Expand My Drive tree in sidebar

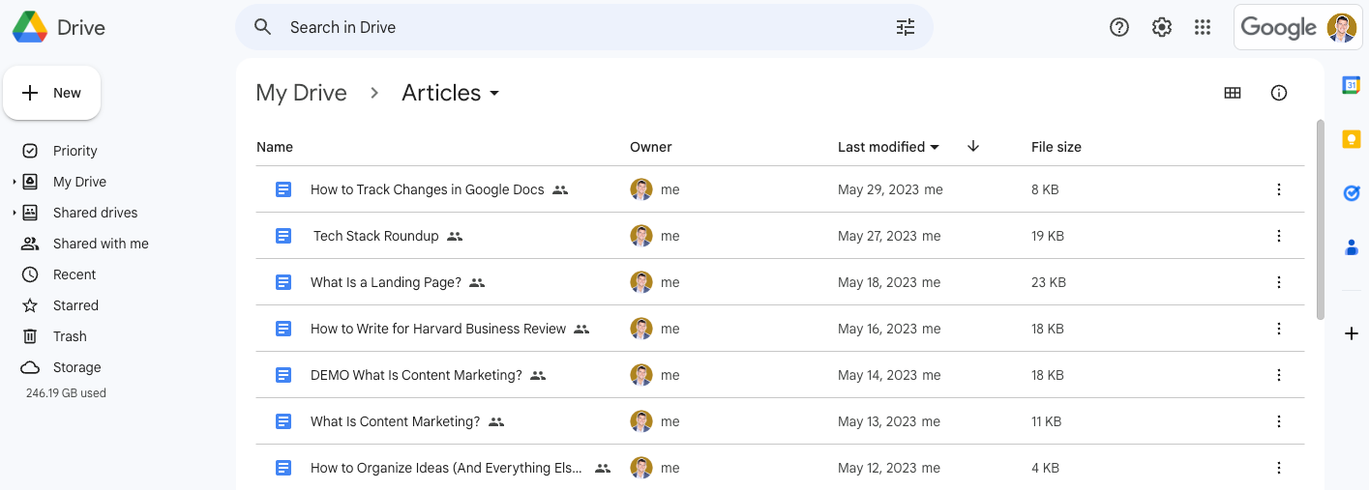[14, 182]
